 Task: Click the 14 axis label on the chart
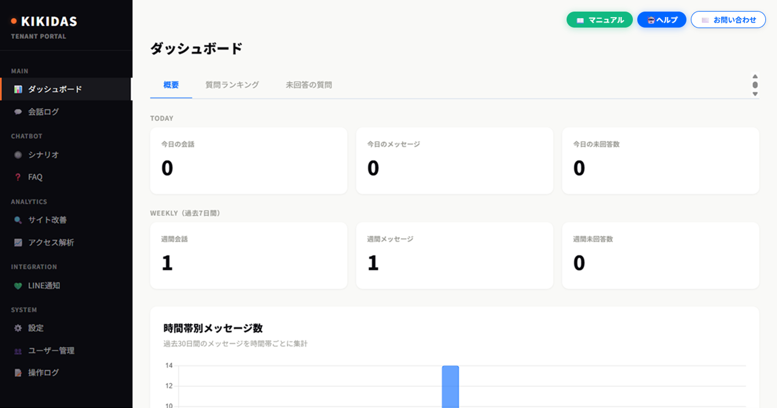(x=169, y=366)
